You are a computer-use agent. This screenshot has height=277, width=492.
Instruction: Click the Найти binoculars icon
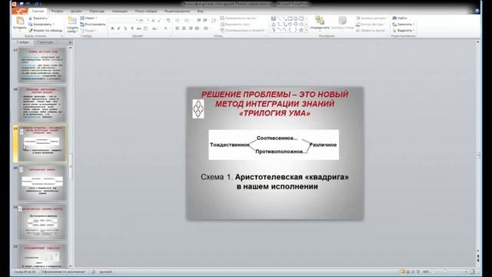(x=394, y=18)
